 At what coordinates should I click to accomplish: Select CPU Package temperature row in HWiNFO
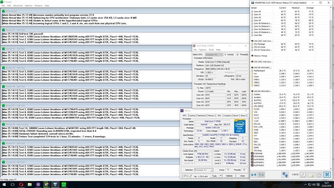(x=283, y=44)
